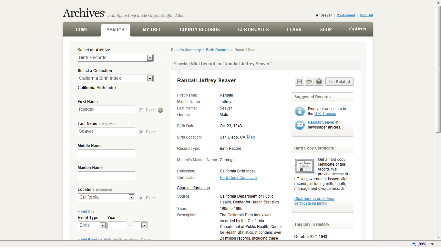
Task: Click the event Year input field
Action: (x=116, y=225)
